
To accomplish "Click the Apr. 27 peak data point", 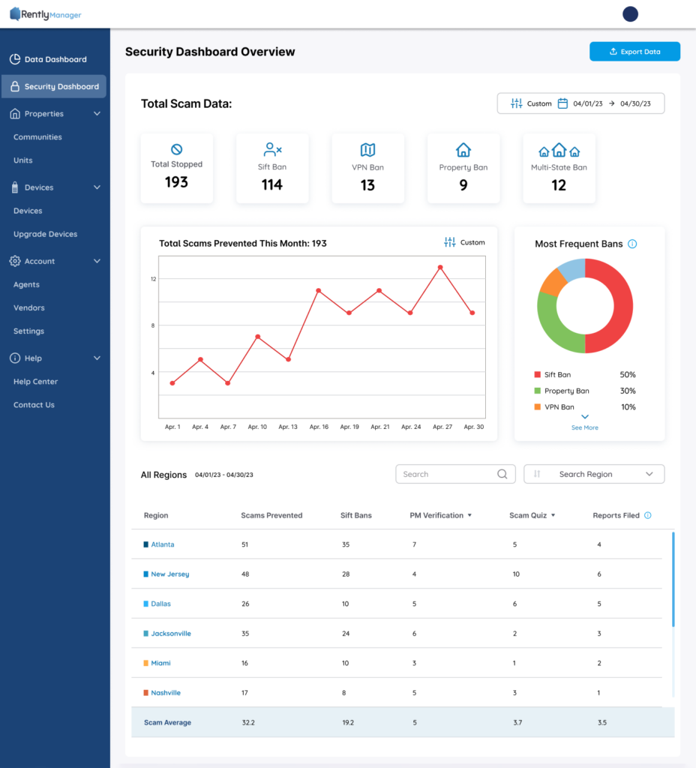I will (440, 268).
